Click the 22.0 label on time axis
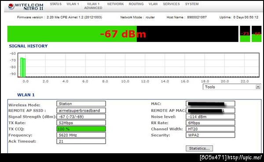The width and height of the screenshot is (264, 162). 245,81
